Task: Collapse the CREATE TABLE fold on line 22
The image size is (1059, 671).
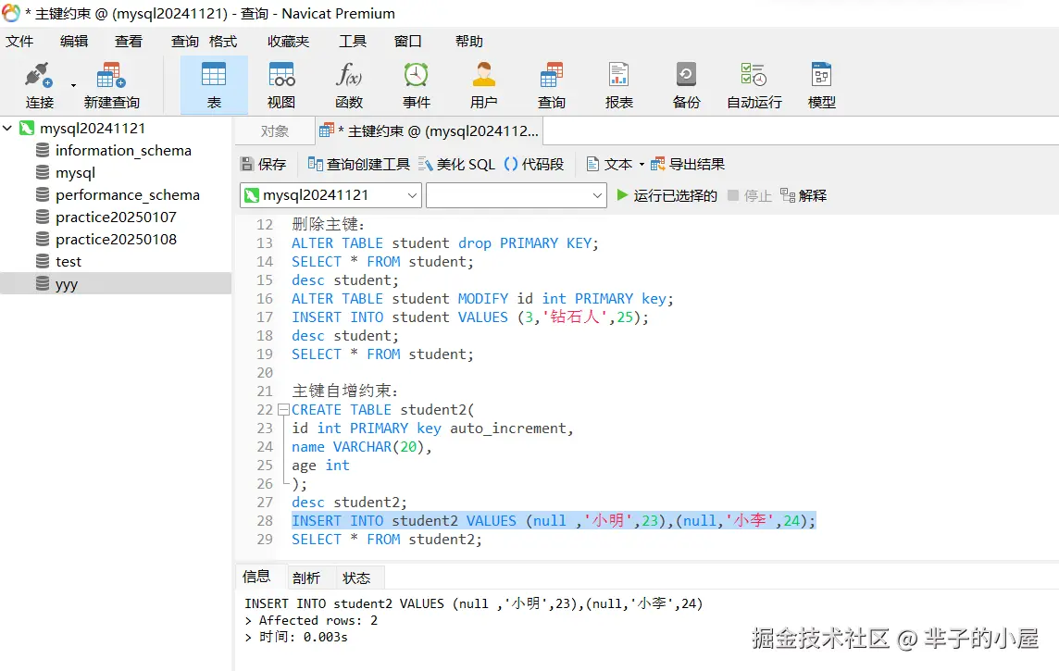Action: pyautogui.click(x=283, y=410)
